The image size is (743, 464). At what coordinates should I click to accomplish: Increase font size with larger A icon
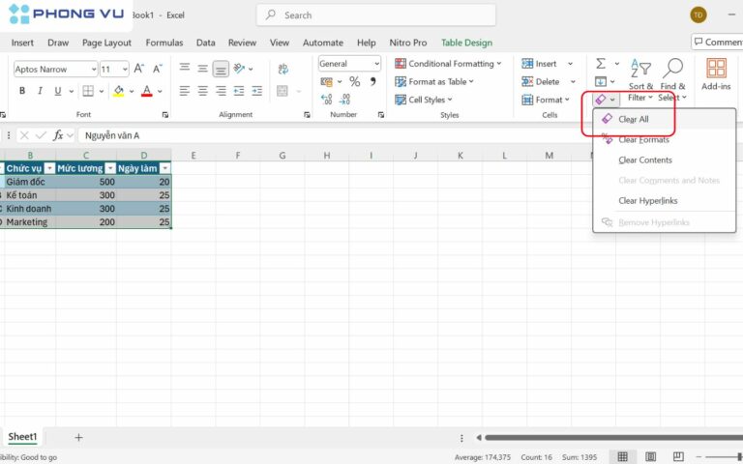tap(139, 70)
